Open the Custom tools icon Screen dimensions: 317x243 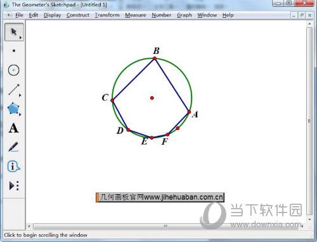click(x=14, y=186)
